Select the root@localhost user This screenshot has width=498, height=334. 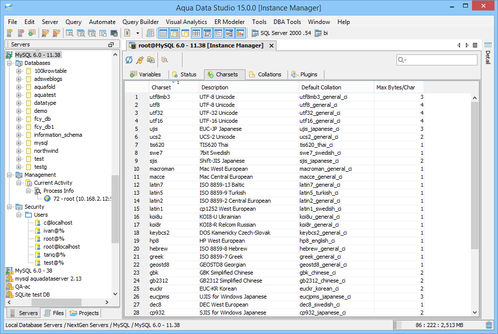[x=61, y=247]
